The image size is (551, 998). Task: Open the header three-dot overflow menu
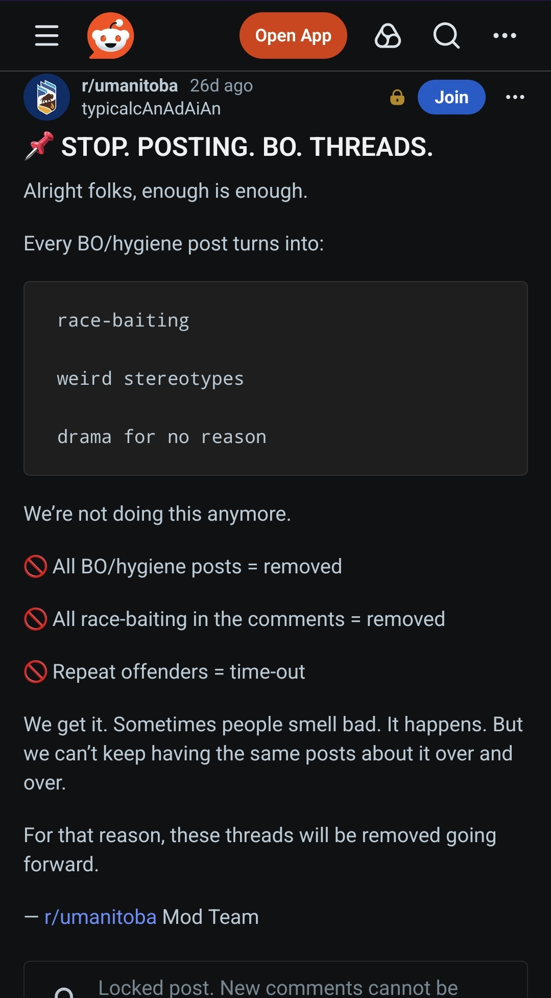(x=505, y=36)
